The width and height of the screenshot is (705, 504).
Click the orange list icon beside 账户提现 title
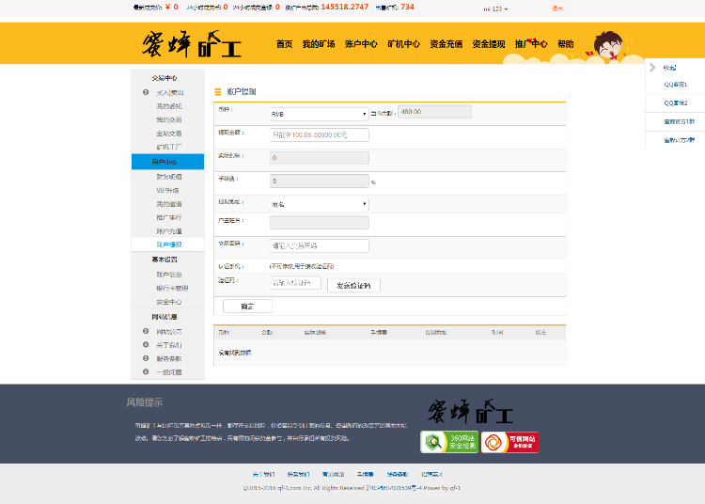click(218, 92)
